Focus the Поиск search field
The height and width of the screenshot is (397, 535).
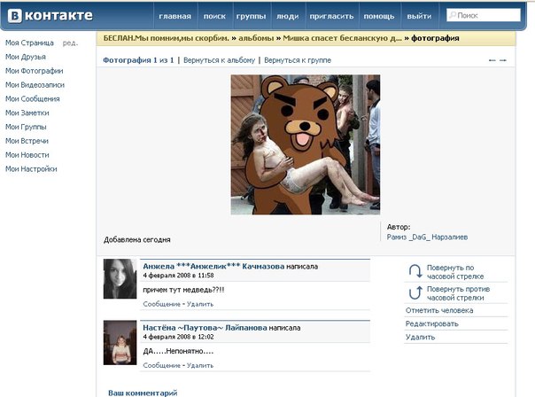click(484, 15)
